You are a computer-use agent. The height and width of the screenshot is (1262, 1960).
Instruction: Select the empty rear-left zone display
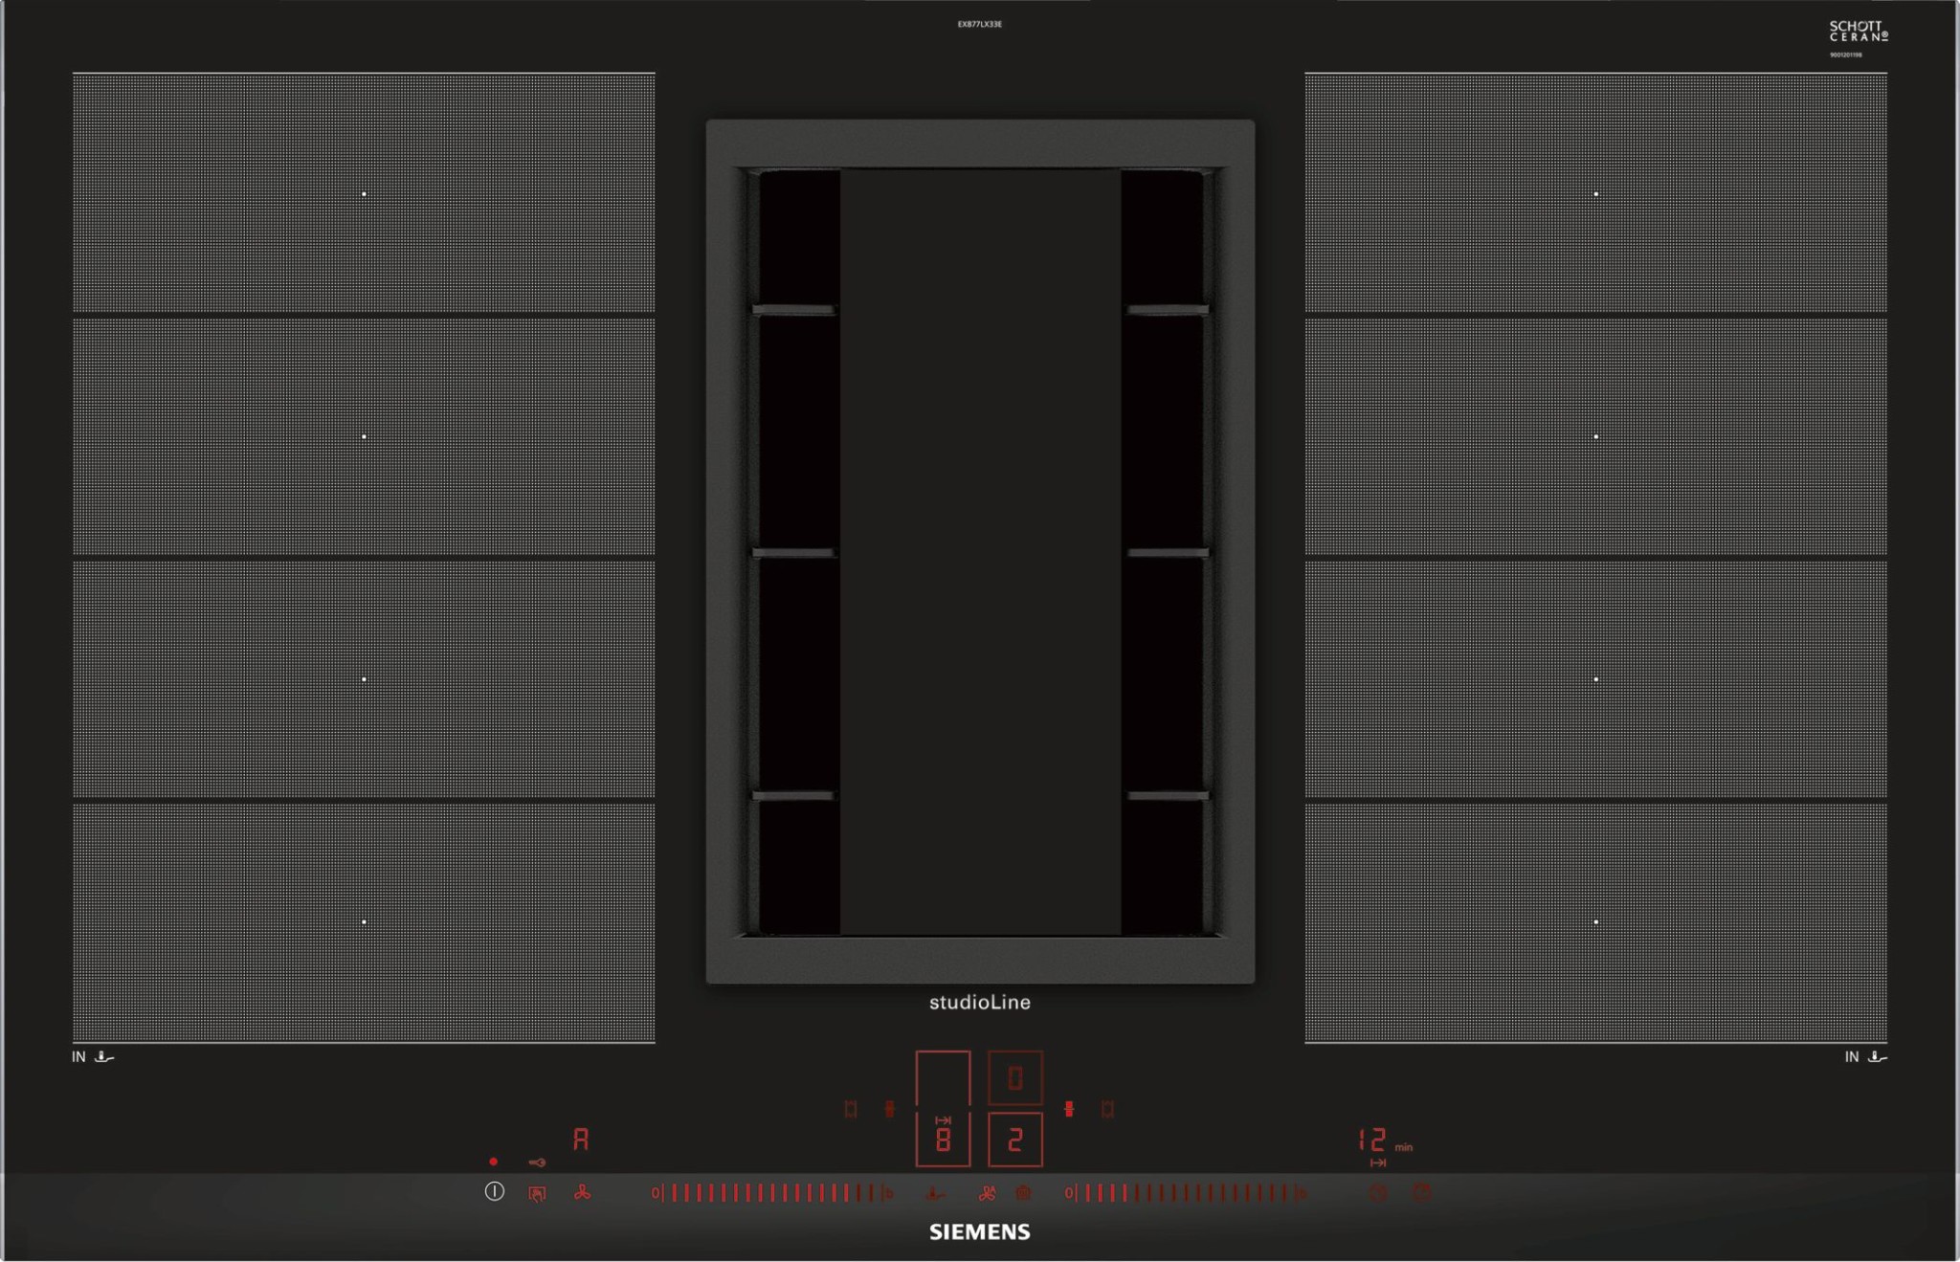(943, 1078)
